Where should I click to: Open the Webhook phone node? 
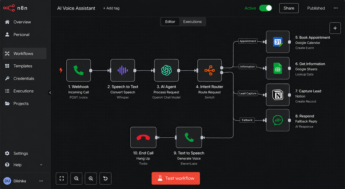(79, 70)
